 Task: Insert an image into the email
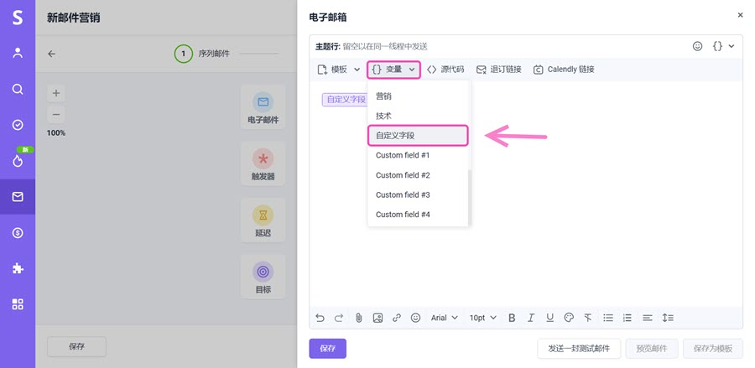[x=378, y=318]
